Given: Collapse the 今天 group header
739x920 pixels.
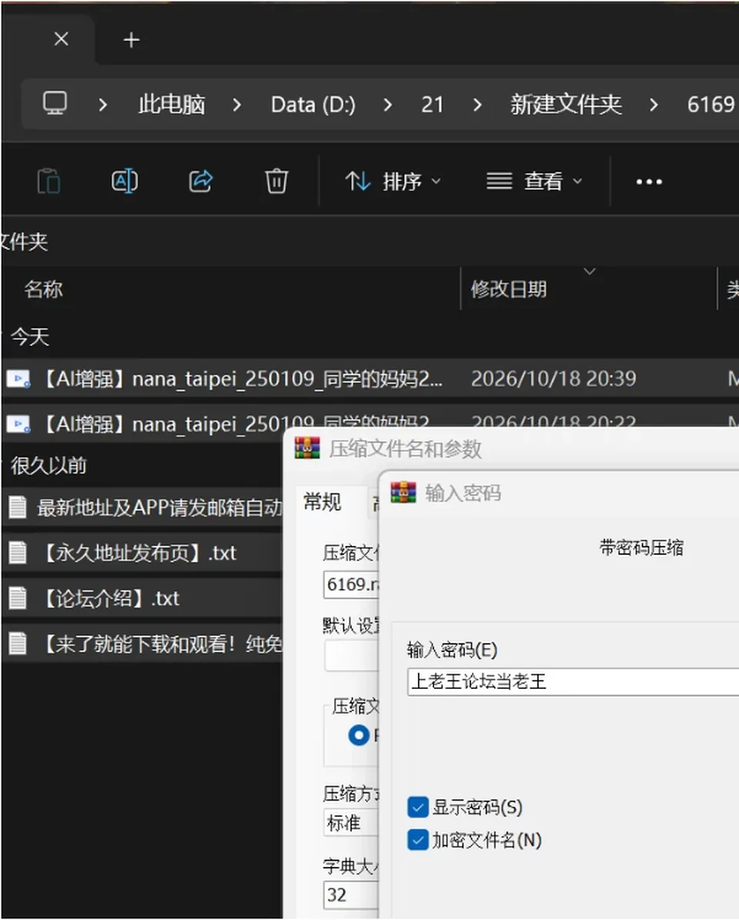Looking at the screenshot, I should [30, 336].
